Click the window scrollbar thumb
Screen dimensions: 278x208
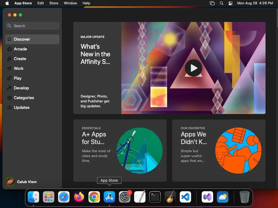277,18
